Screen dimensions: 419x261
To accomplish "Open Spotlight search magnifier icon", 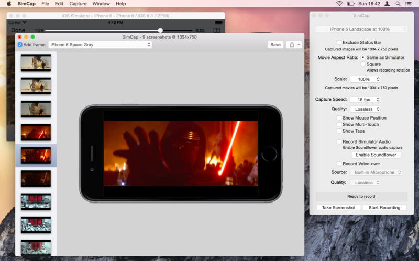I will [399, 4].
